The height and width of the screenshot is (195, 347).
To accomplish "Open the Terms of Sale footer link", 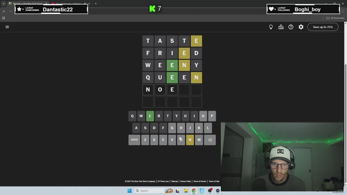I will 214,181.
